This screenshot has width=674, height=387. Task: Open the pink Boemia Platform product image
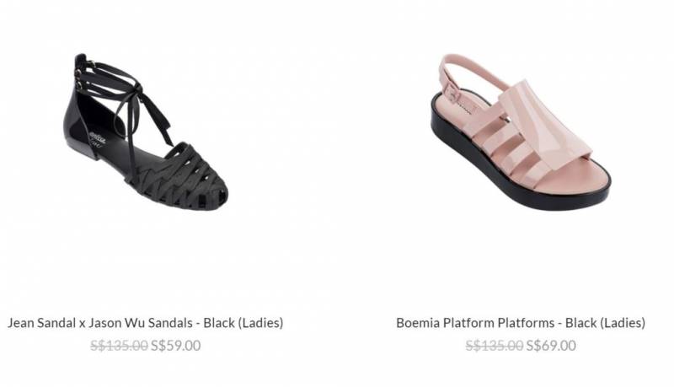(x=521, y=132)
